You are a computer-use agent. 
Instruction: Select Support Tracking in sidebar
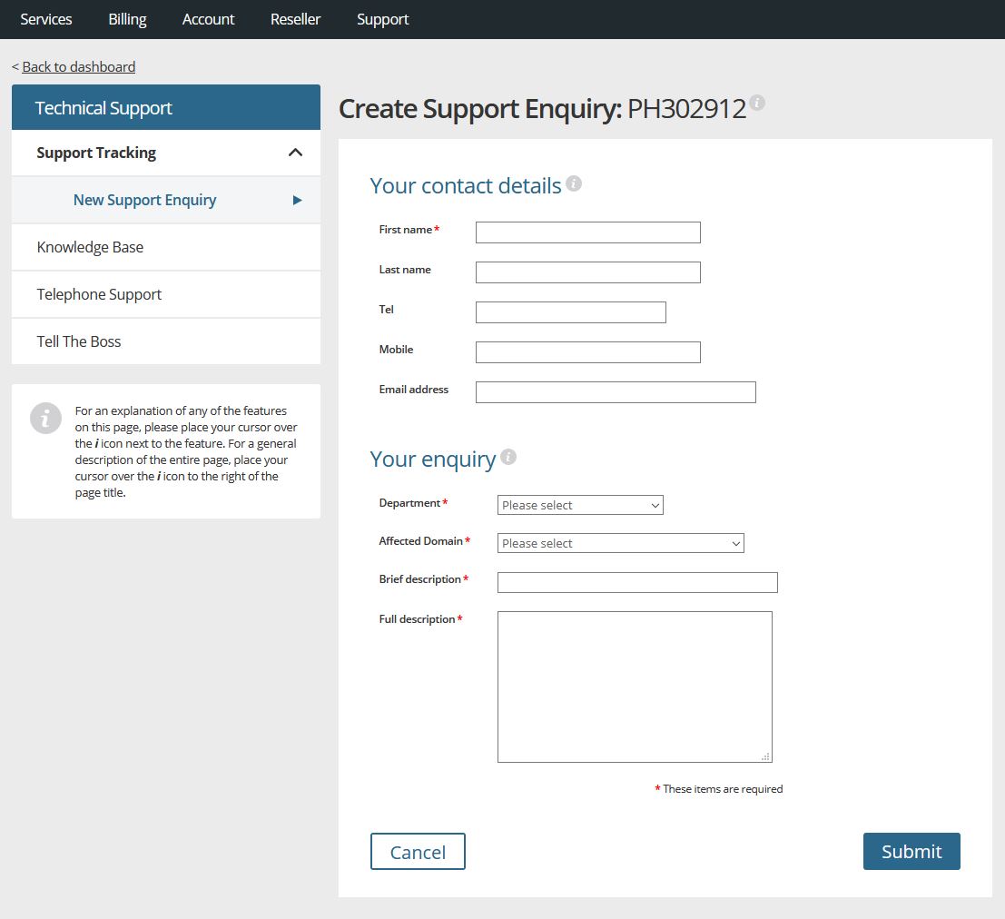coord(166,153)
